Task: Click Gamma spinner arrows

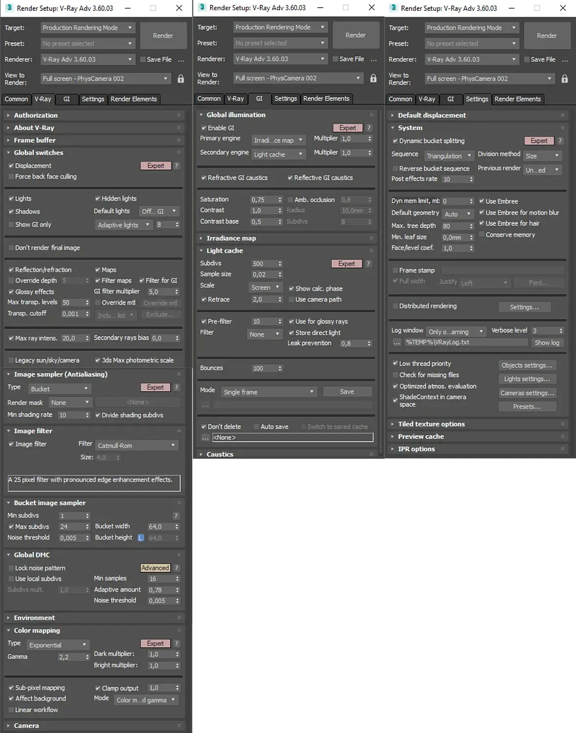Action: pyautogui.click(x=87, y=657)
